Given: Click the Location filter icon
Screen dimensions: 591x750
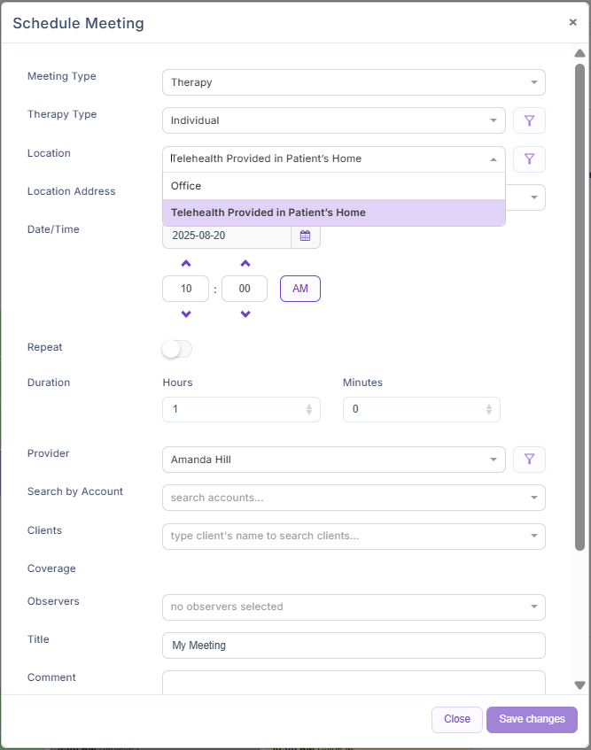Looking at the screenshot, I should tap(529, 159).
